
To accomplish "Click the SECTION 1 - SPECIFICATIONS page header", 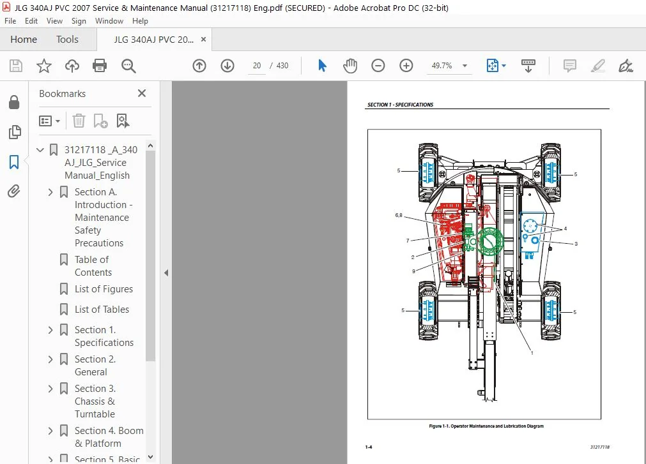I will (400, 105).
